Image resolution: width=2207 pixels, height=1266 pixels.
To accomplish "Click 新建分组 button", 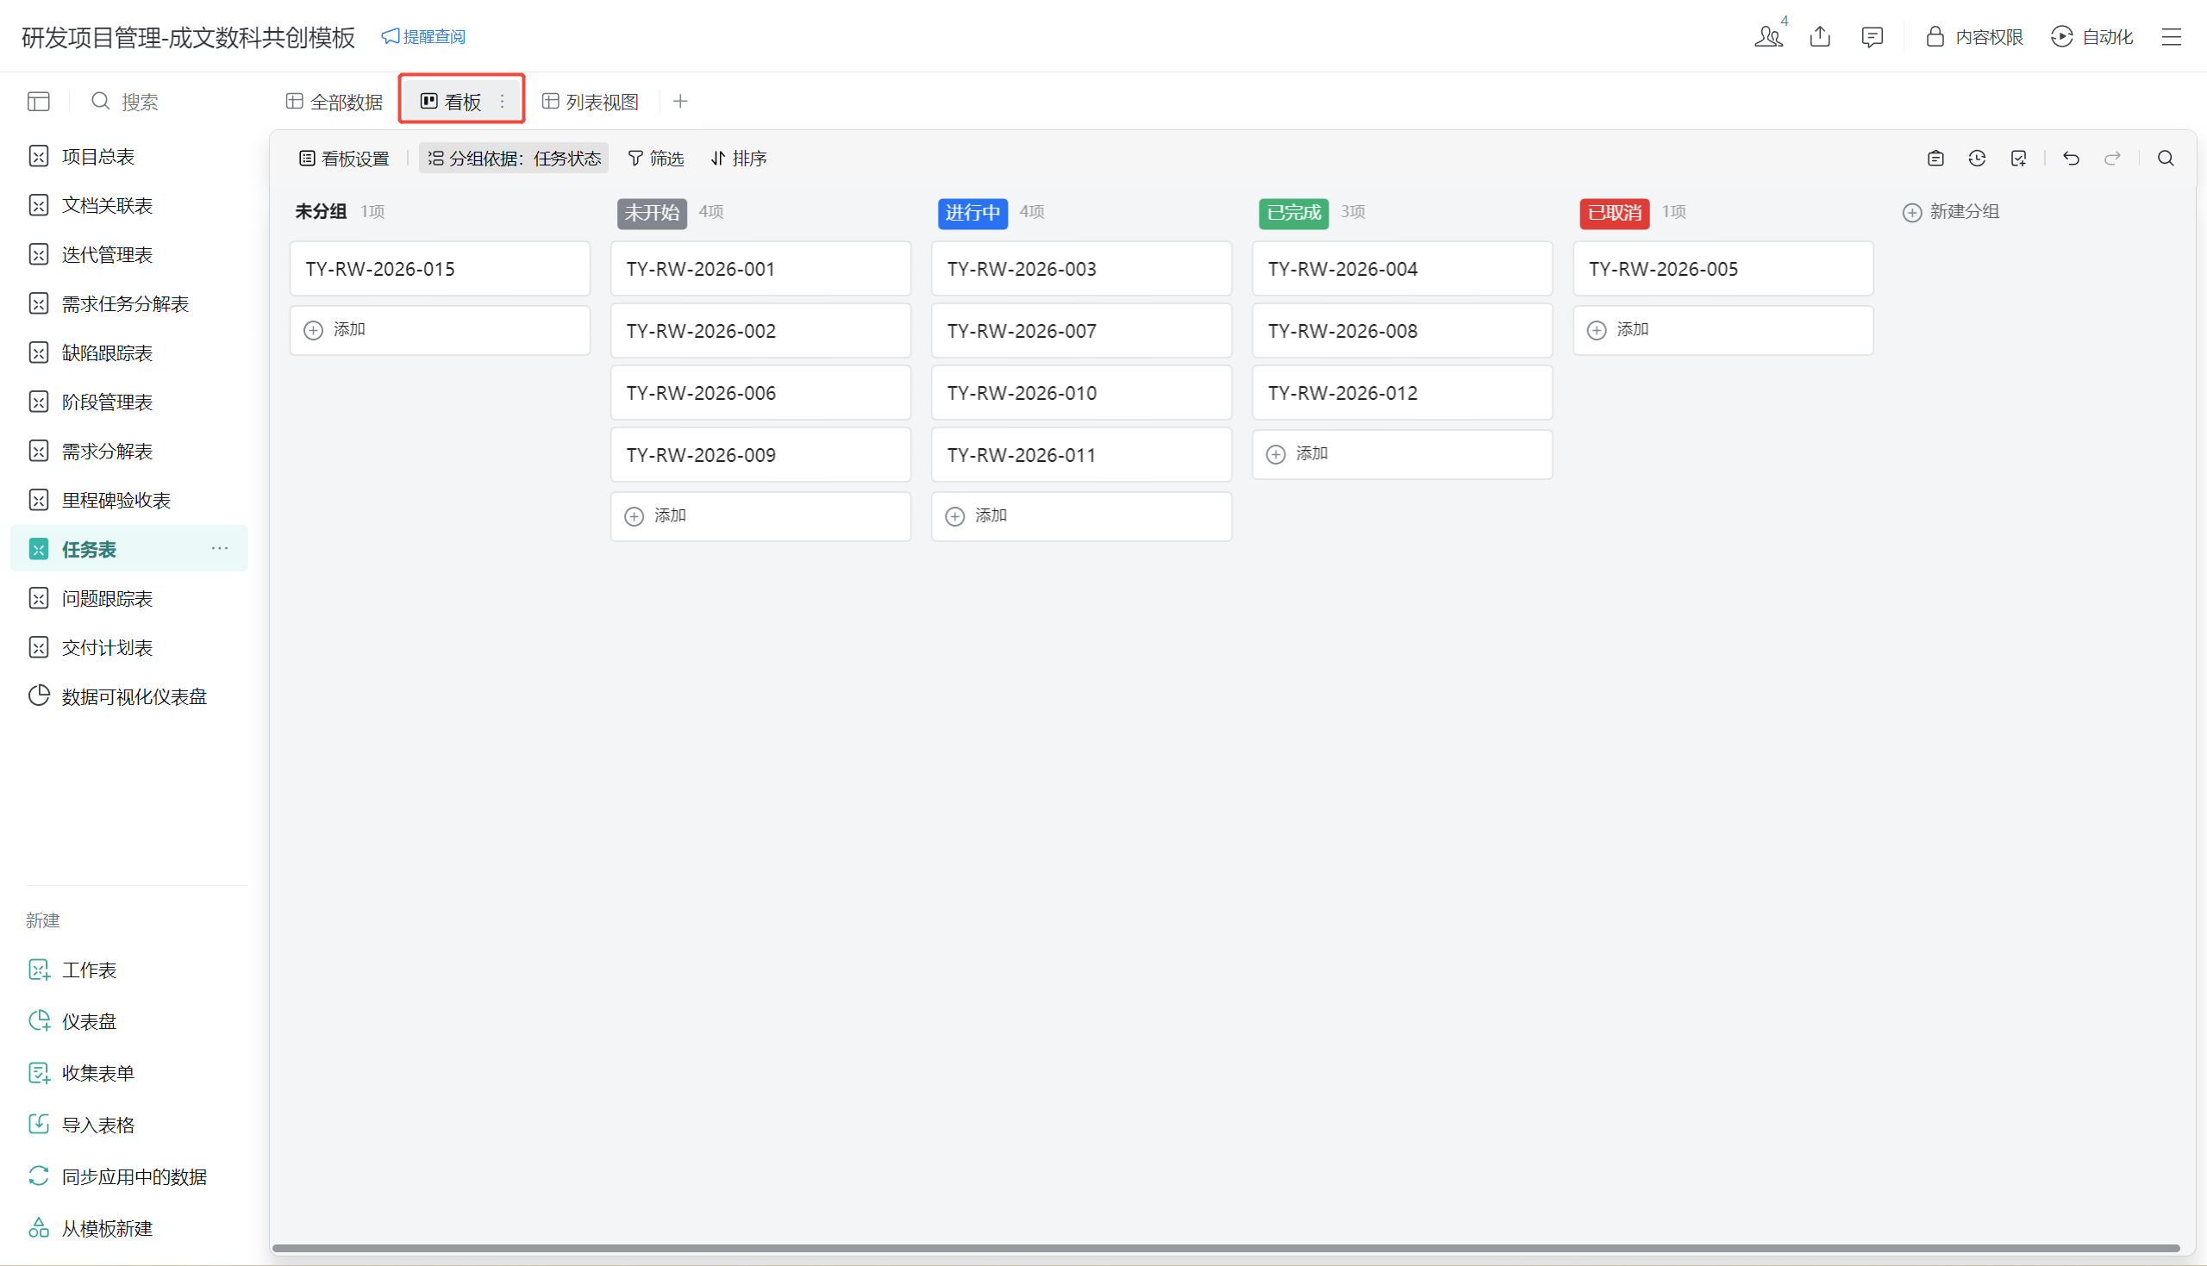I will pos(1950,212).
